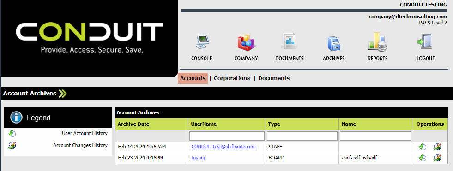This screenshot has width=453, height=171.
Task: Sort by Archive Date column header
Action: click(x=151, y=124)
